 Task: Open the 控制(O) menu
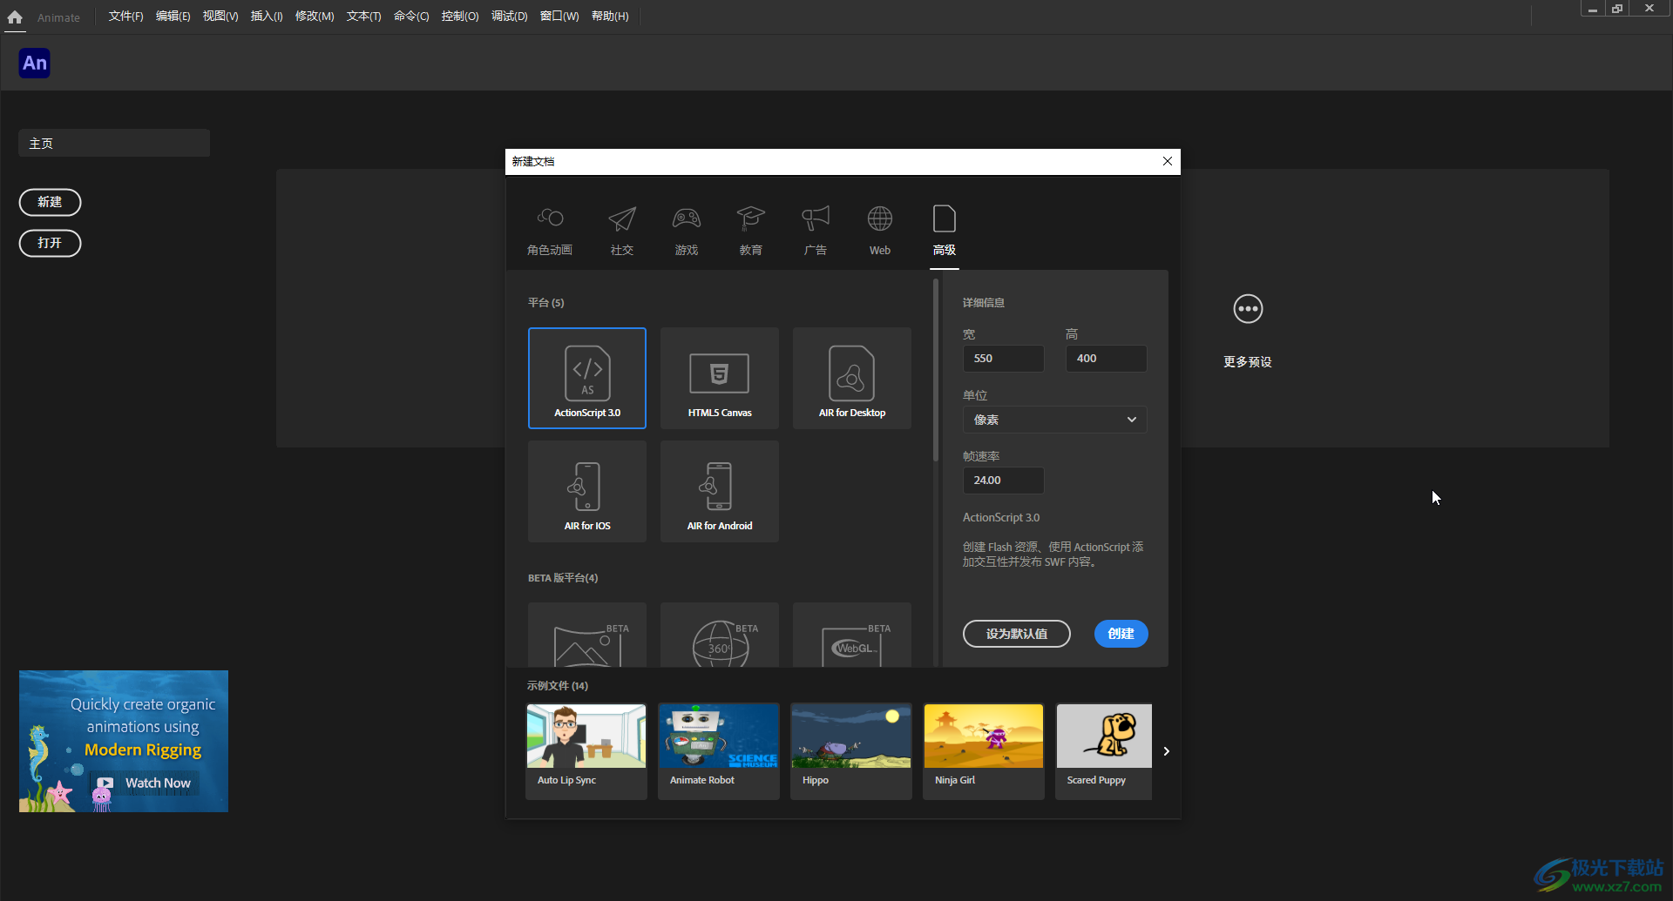[460, 17]
